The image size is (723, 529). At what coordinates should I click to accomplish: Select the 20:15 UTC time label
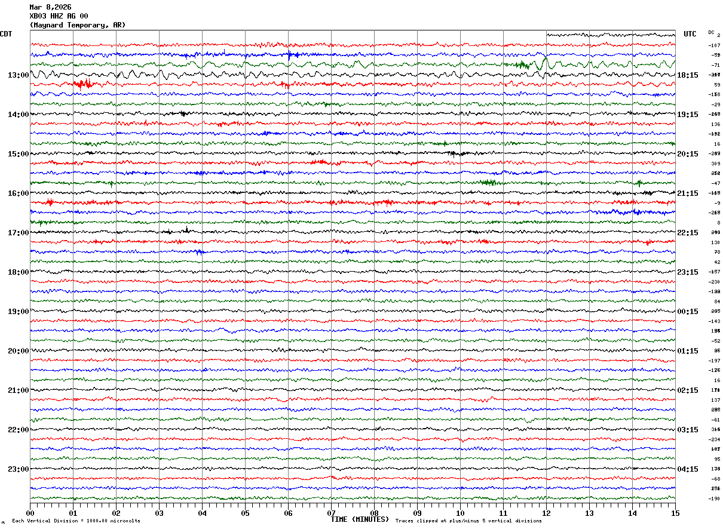pyautogui.click(x=688, y=154)
